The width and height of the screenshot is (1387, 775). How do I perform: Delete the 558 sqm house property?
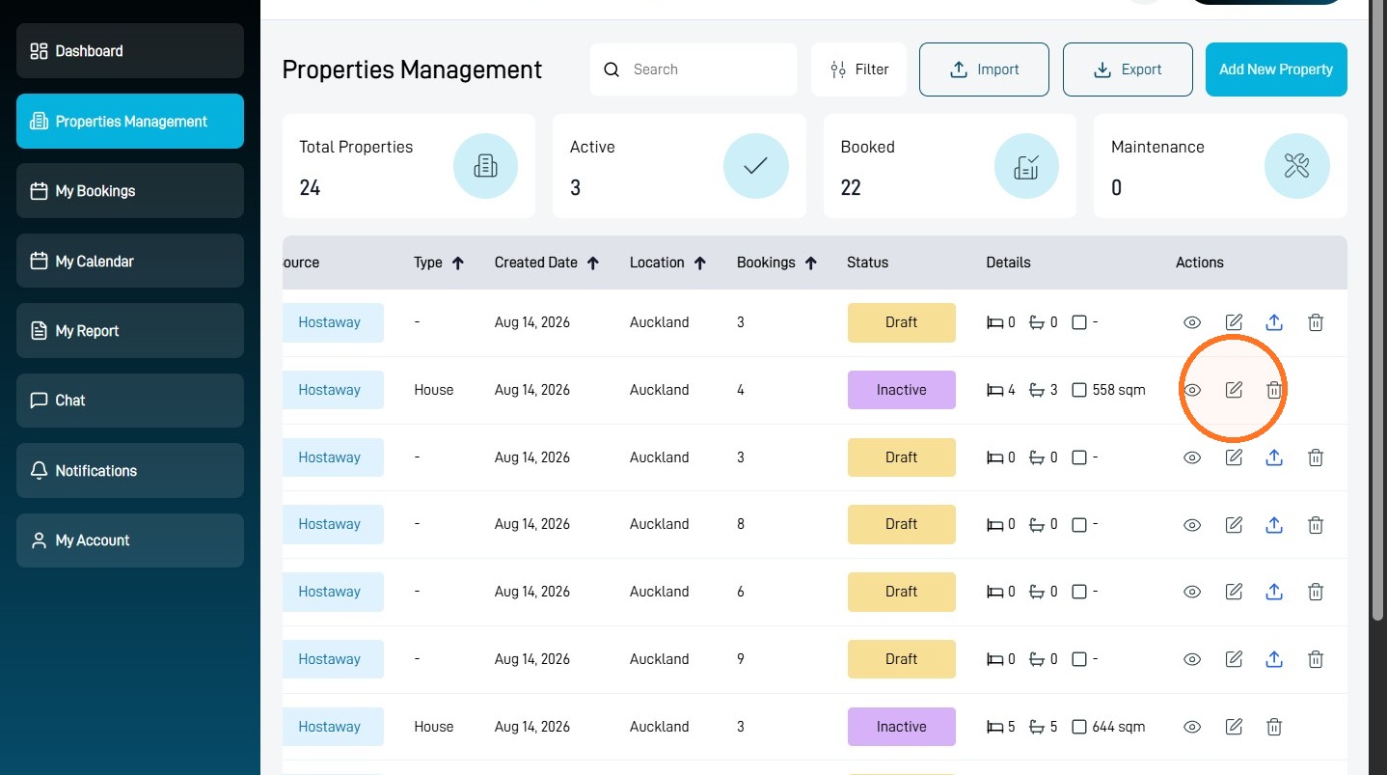pos(1274,390)
